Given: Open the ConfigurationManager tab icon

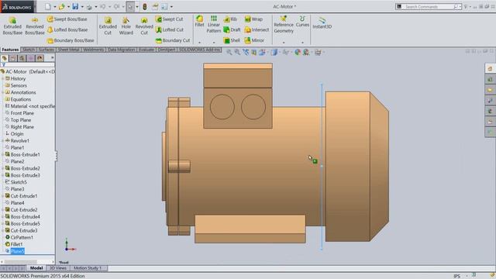Looking at the screenshot, I should [22, 58].
